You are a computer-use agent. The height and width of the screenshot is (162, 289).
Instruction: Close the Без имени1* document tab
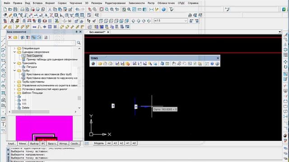click(x=108, y=32)
